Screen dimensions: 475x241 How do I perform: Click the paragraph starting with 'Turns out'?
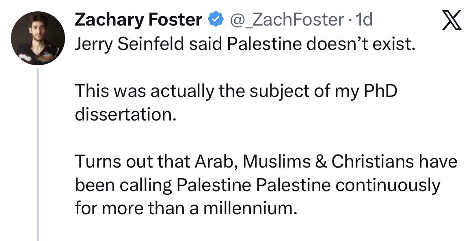point(266,184)
